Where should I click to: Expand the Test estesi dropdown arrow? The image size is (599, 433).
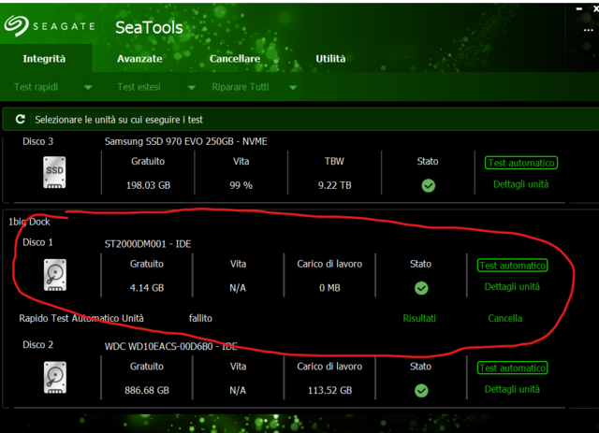[191, 87]
